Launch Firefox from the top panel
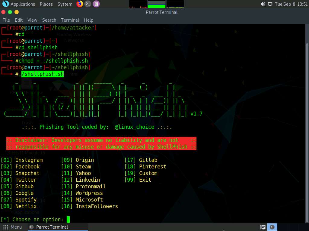Screen dimensions: 309x231 [x=80, y=4]
